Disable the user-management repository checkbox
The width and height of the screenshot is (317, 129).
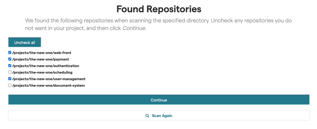pos(10,79)
